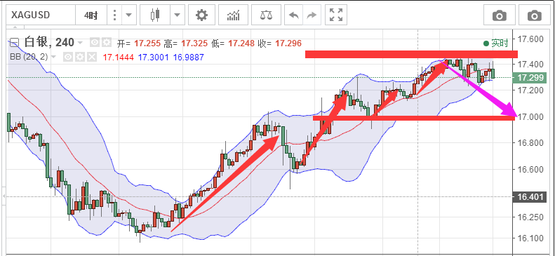Image resolution: width=555 pixels, height=256 pixels.
Task: Open settings gear for 白银 series
Action: coord(107,43)
